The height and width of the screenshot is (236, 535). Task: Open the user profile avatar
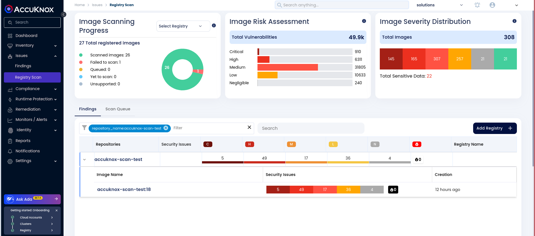pos(492,5)
